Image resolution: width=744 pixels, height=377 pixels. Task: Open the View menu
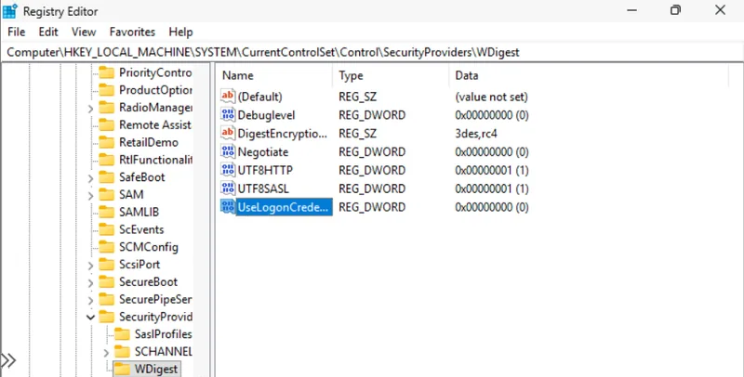(x=84, y=32)
